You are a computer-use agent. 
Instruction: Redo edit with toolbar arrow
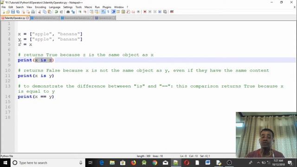point(61,12)
